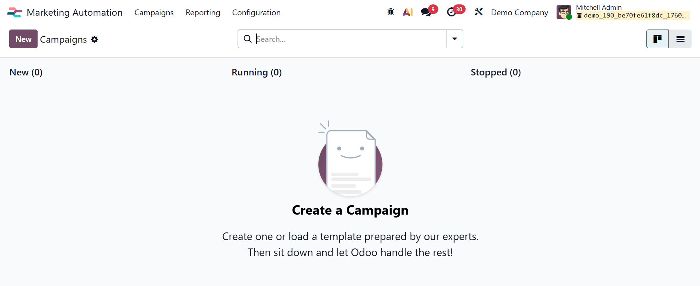Click the Marketing Automation app logo icon

pos(15,12)
